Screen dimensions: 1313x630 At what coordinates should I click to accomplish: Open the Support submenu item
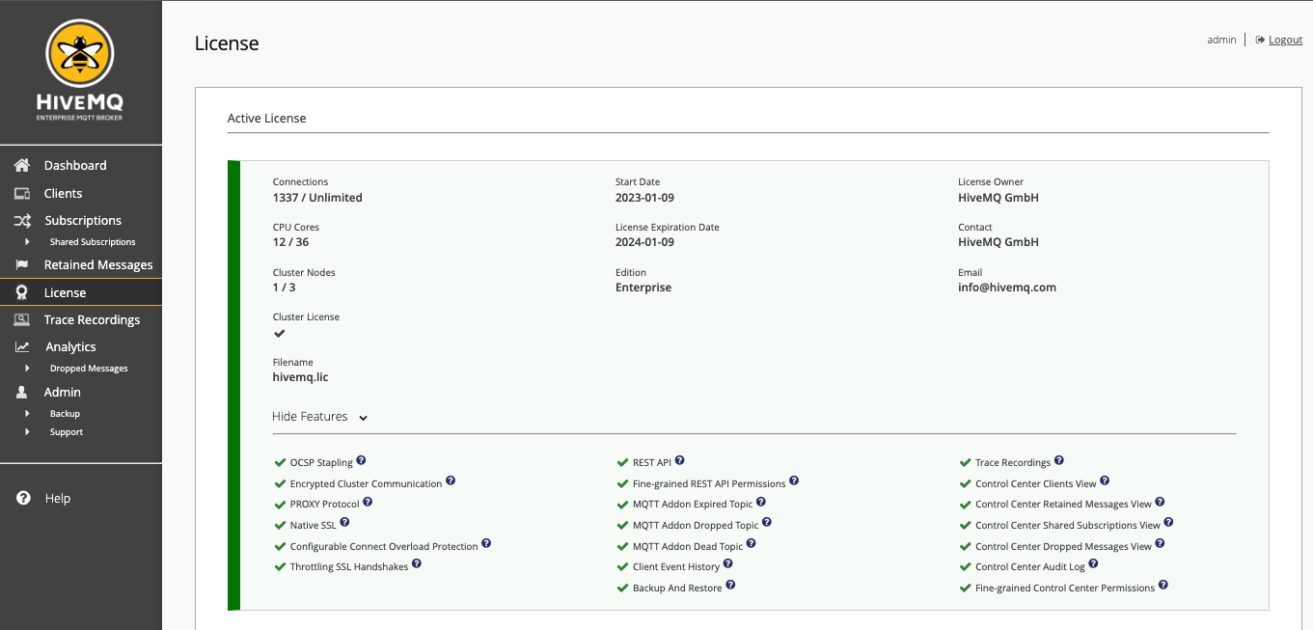point(67,432)
